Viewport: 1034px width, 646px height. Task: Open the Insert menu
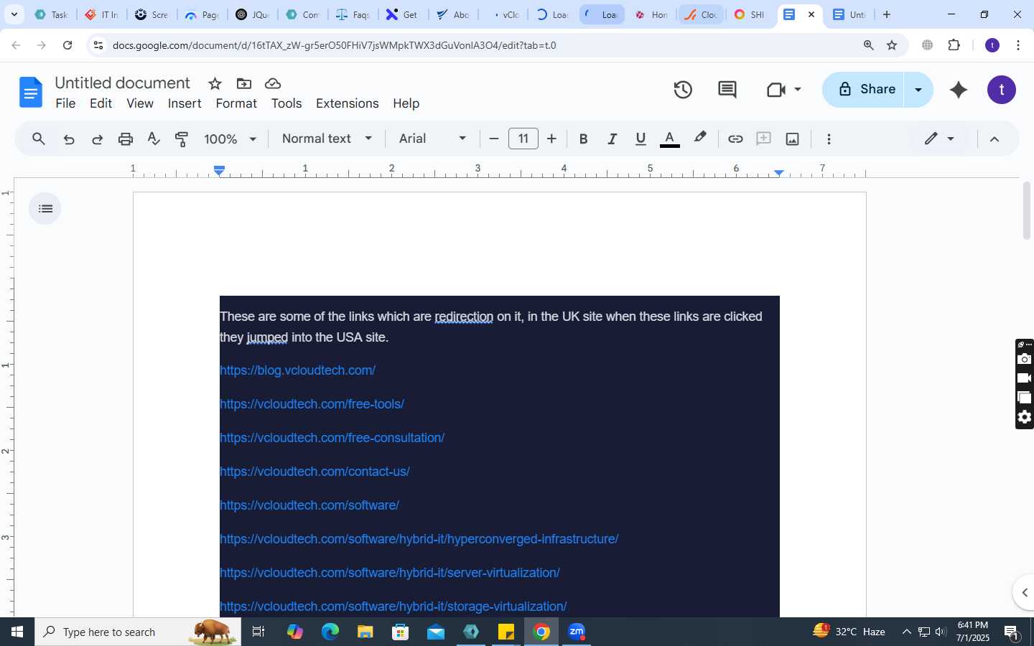[x=185, y=103]
